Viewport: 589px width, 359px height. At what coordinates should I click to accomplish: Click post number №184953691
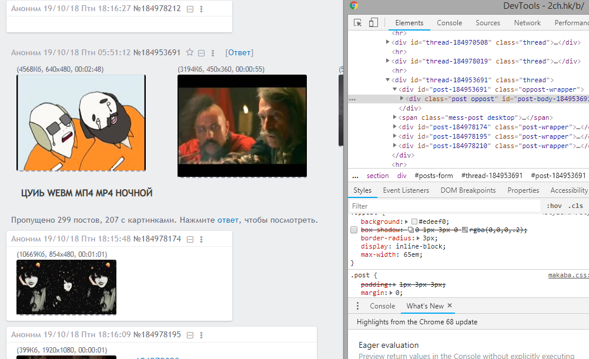click(157, 52)
